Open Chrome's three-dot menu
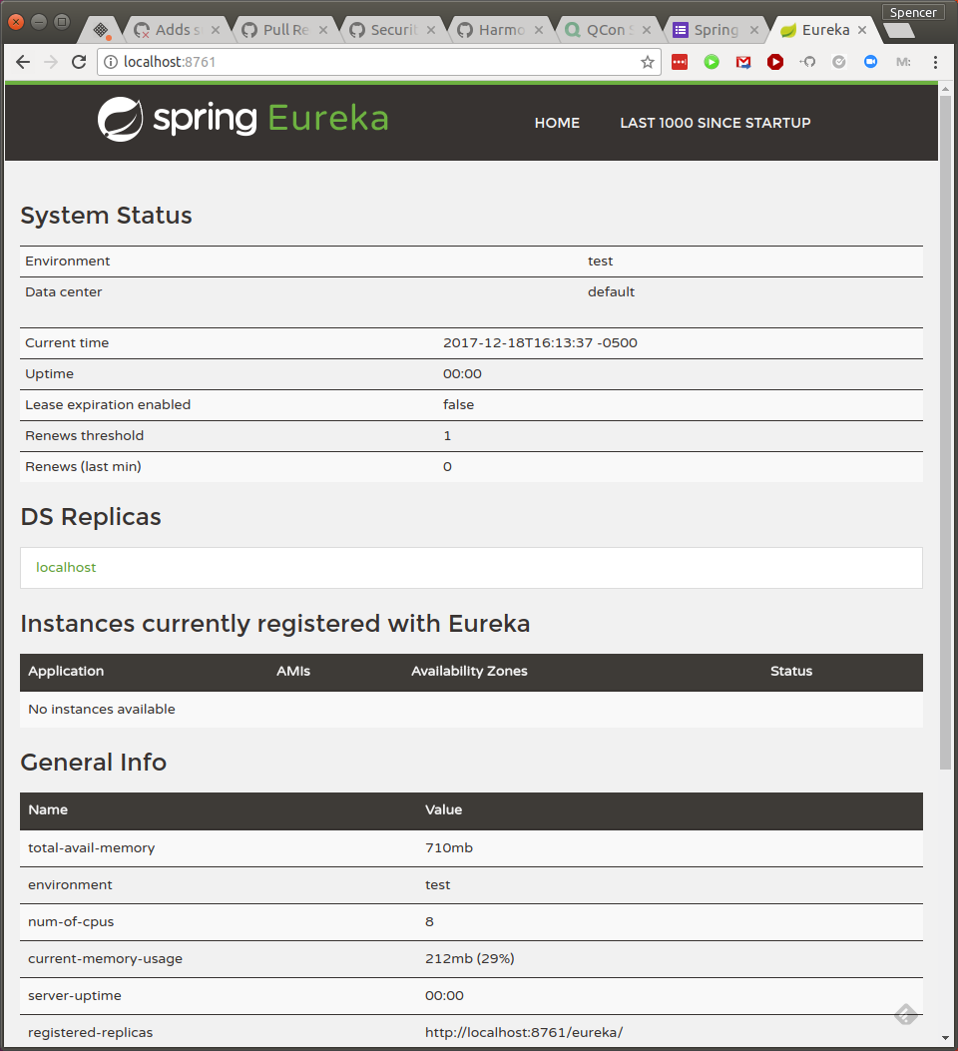This screenshot has width=958, height=1051. (x=936, y=62)
